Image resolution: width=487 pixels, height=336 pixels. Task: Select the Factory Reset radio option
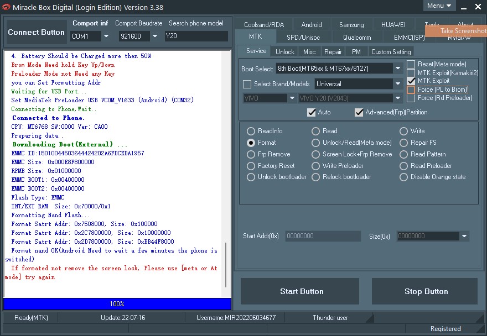251,166
